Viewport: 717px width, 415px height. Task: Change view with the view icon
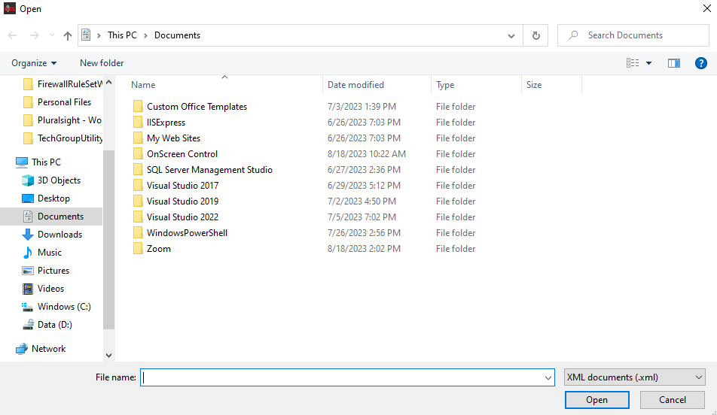tap(633, 63)
